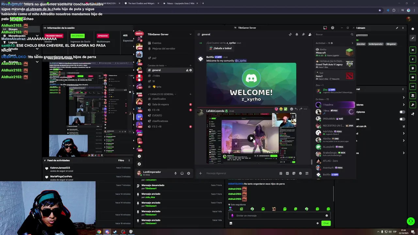This screenshot has width=418, height=235.
Task: Open Discord threads icon in channel header
Action: (290, 34)
